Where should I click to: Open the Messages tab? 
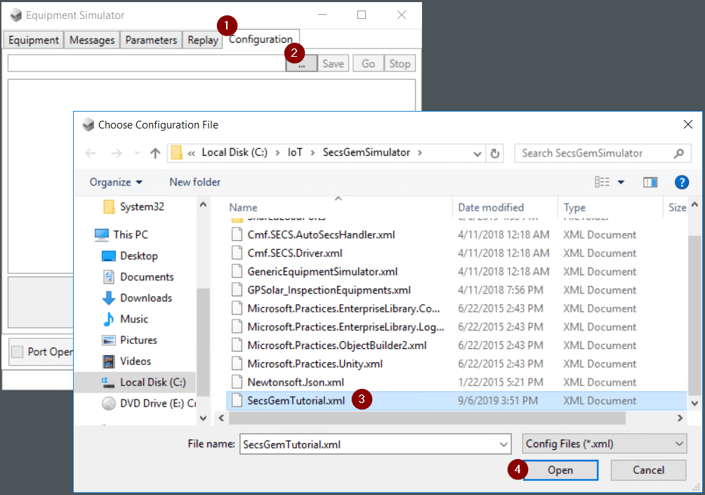point(92,40)
